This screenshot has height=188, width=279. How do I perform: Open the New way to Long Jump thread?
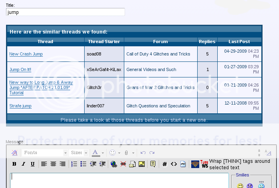point(41,87)
